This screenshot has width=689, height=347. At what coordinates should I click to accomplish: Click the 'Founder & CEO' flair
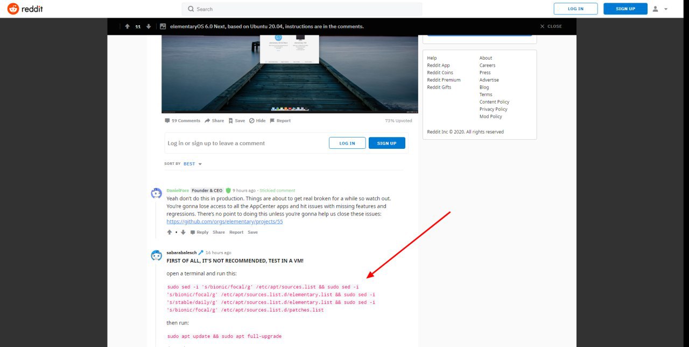point(207,191)
